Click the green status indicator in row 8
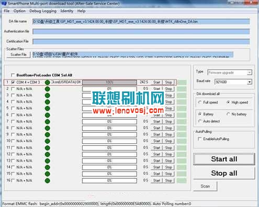Image resolution: width=259 pixels, height=207 pixels. pos(47,128)
